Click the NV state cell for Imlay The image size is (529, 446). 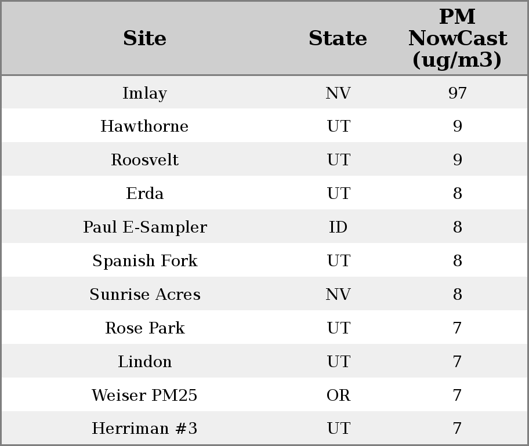click(x=338, y=93)
